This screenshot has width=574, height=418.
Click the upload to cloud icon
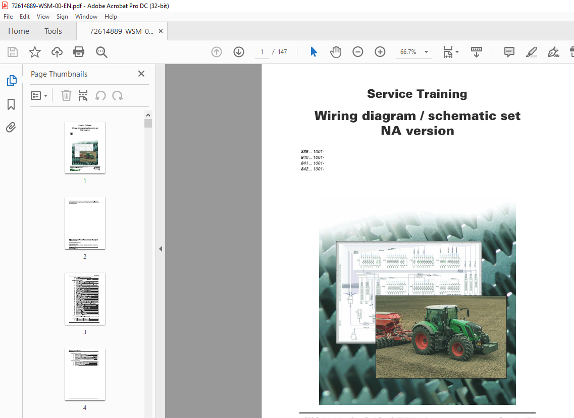(57, 52)
